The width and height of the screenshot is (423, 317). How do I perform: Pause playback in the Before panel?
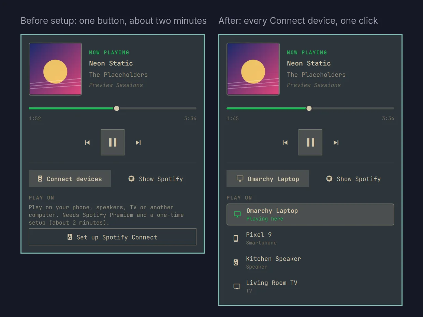click(113, 142)
